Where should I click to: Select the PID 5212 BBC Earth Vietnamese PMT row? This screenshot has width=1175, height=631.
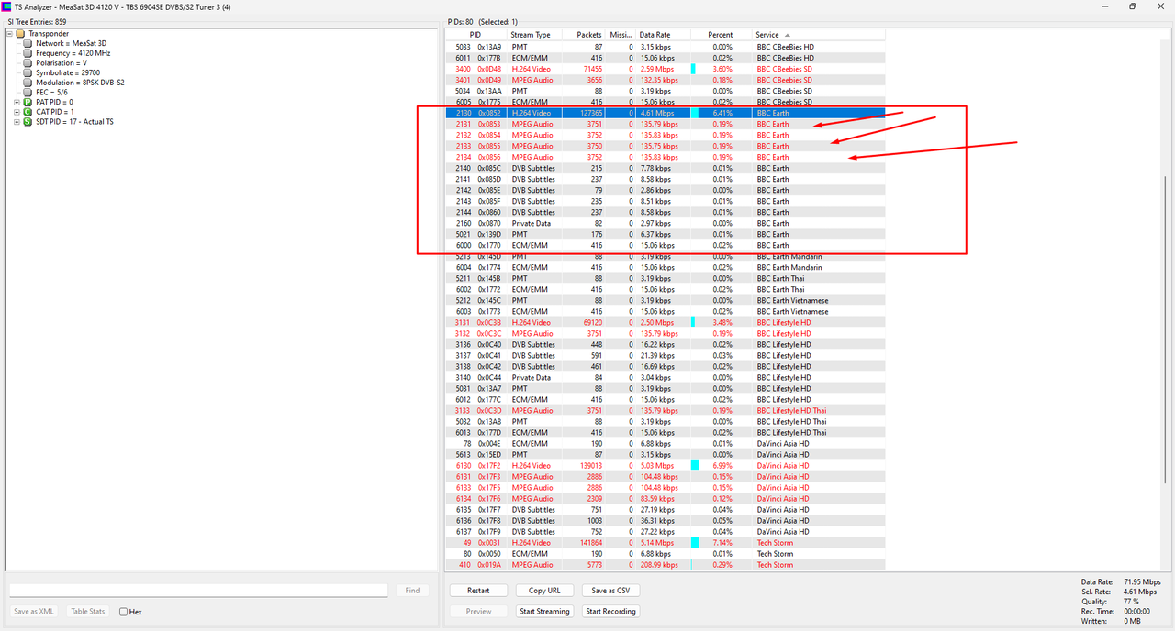pyautogui.click(x=666, y=300)
